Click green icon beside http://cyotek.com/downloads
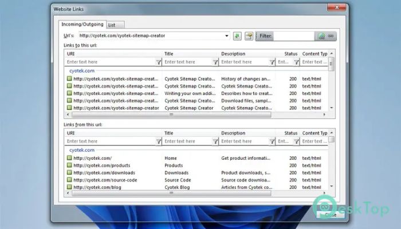The width and height of the screenshot is (401, 229). (69, 172)
